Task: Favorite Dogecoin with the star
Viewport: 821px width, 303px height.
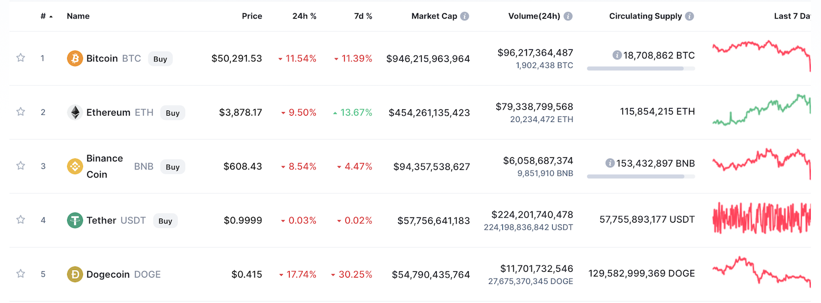Action: pyautogui.click(x=21, y=274)
